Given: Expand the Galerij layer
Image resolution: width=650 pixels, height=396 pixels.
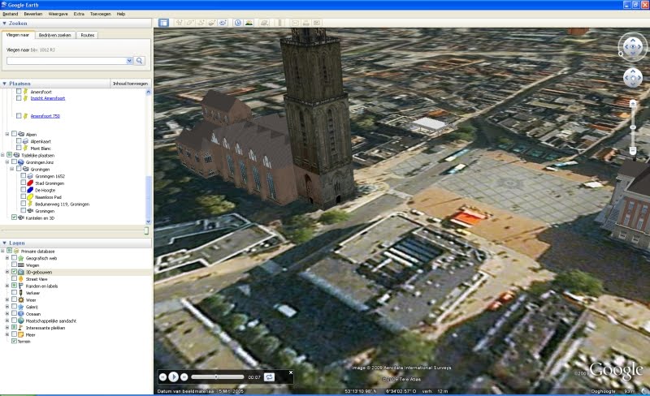Looking at the screenshot, I should point(7,307).
